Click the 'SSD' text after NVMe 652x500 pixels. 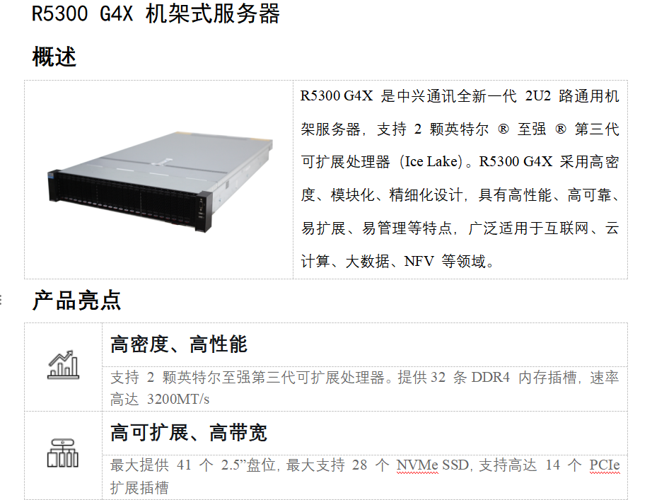pyautogui.click(x=455, y=465)
